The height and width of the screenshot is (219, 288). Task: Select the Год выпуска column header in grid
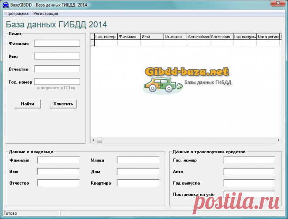click(245, 37)
